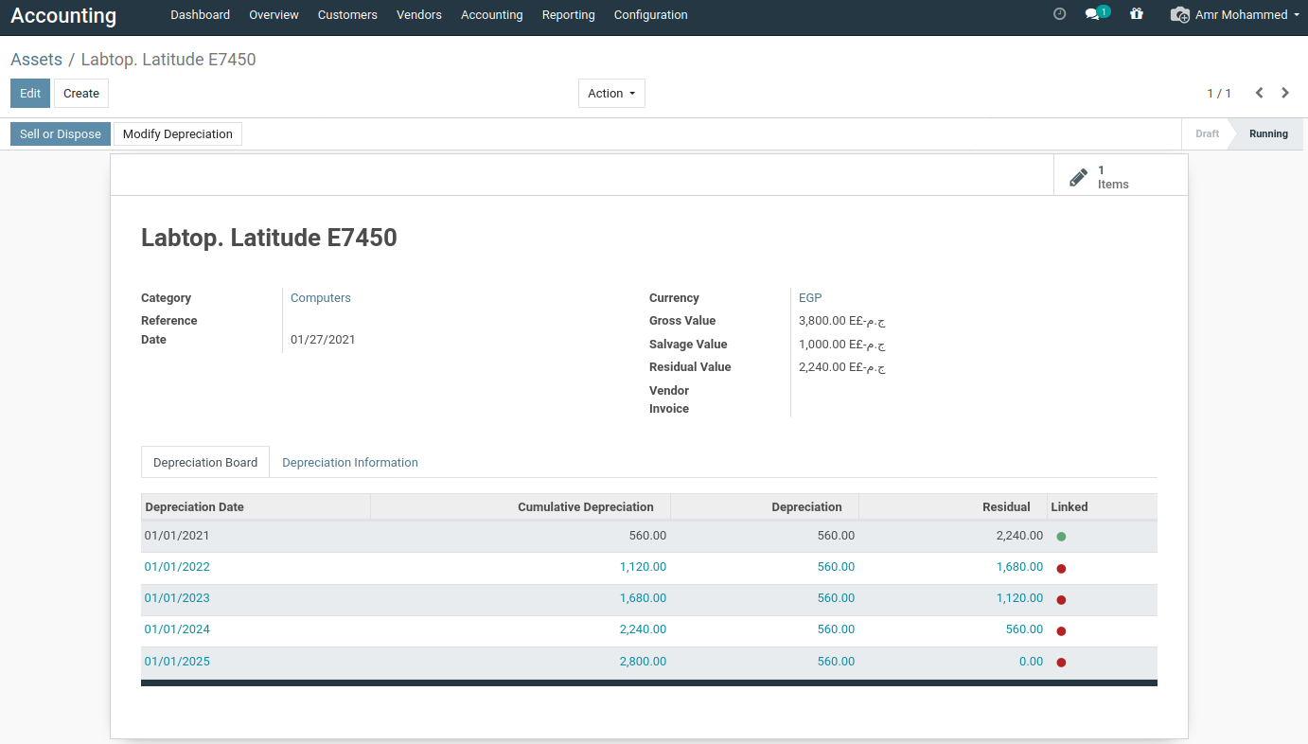Click the Accounting app title
Screen dimensions: 1308x744
click(63, 16)
